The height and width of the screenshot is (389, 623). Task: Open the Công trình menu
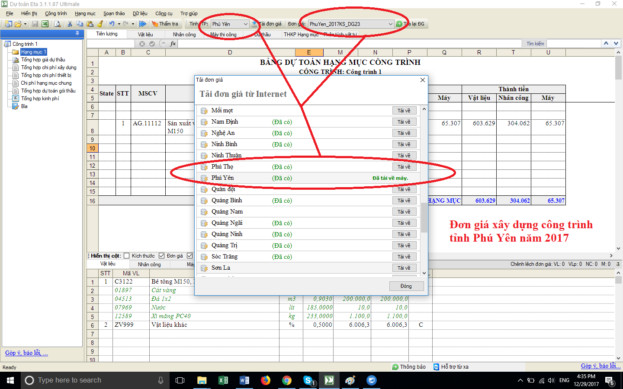click(56, 13)
